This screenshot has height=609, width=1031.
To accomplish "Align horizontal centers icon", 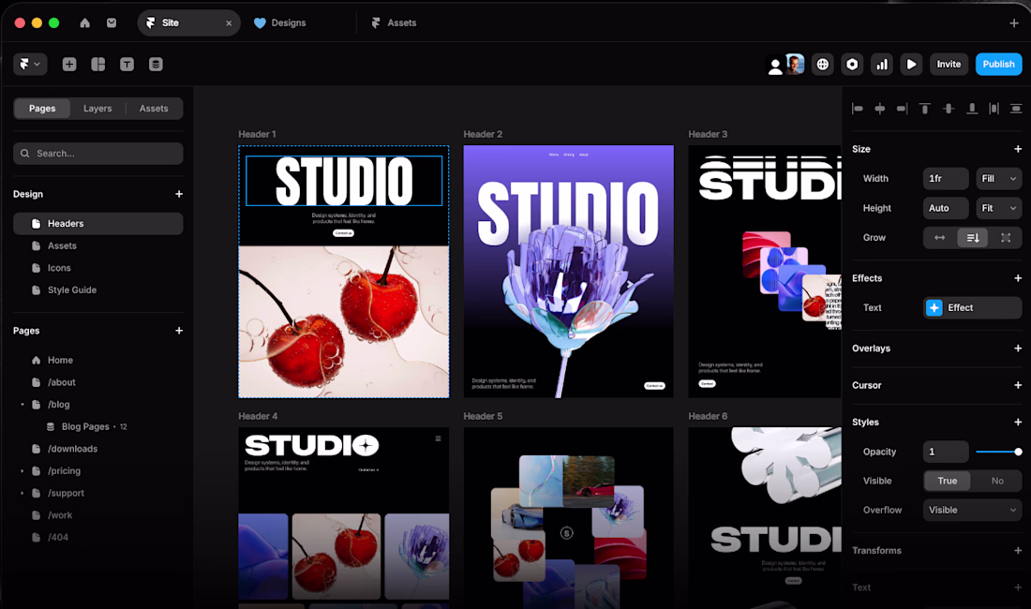I will click(x=880, y=109).
